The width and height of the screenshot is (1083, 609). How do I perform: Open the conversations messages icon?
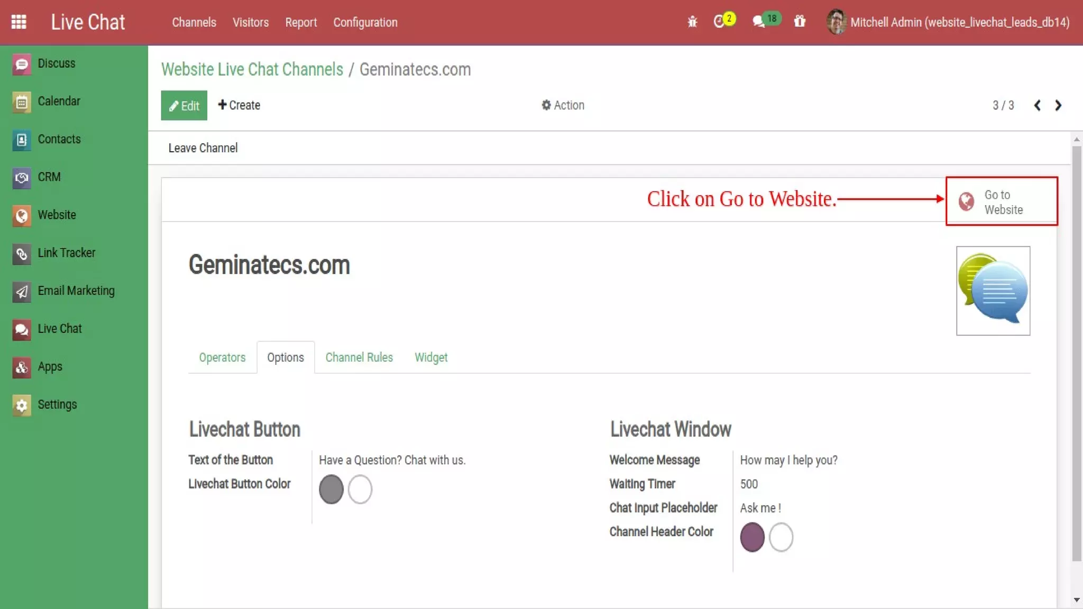tap(759, 22)
